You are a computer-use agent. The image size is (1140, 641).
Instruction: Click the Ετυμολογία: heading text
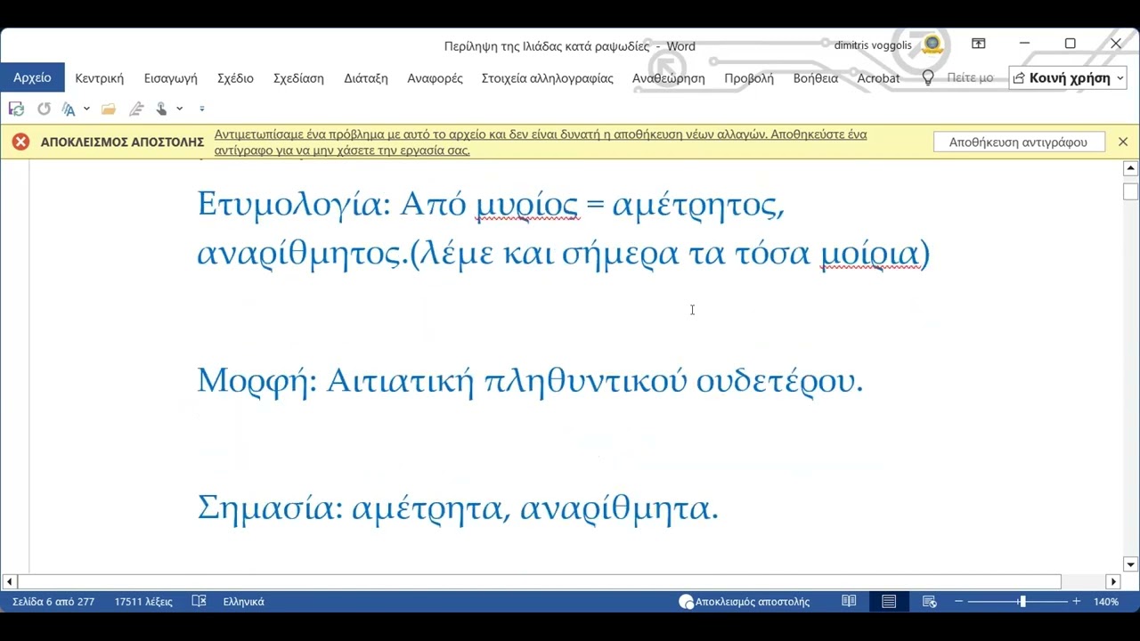tap(294, 205)
